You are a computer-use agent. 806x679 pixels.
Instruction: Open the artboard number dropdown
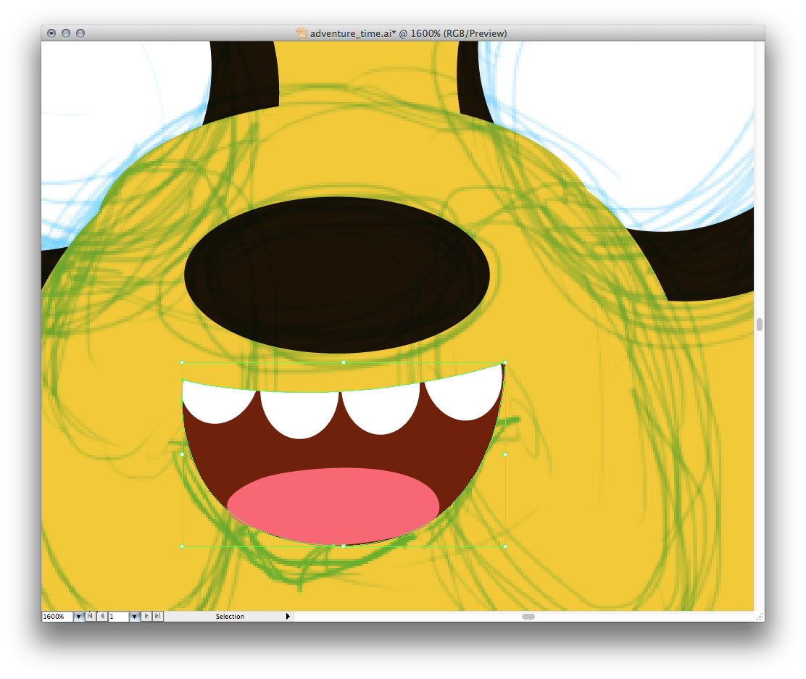[134, 617]
